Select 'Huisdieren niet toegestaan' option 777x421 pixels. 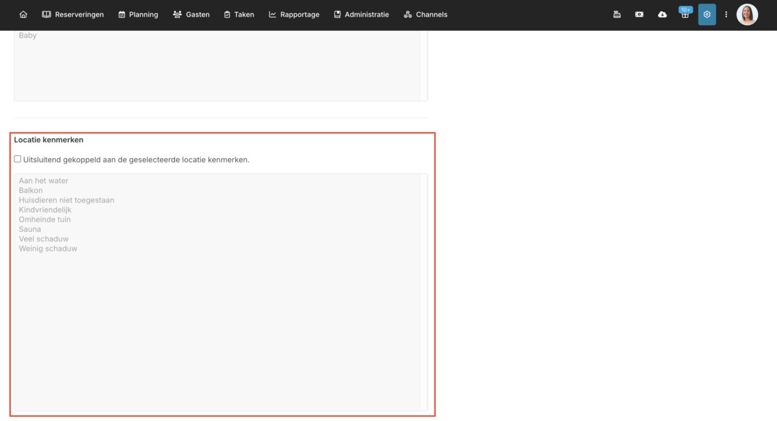[66, 200]
